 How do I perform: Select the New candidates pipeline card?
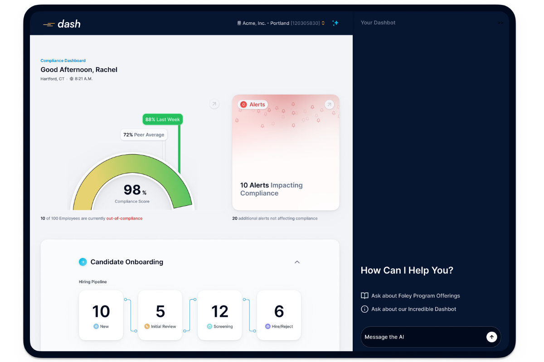(101, 315)
